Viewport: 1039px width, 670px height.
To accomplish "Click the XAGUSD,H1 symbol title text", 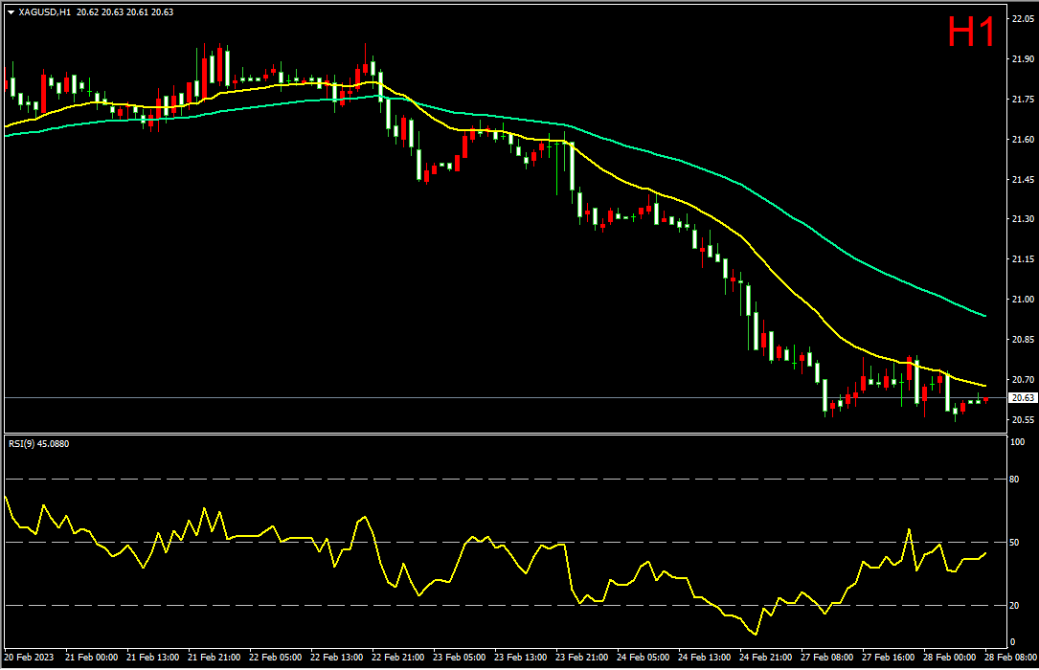I will pyautogui.click(x=44, y=11).
